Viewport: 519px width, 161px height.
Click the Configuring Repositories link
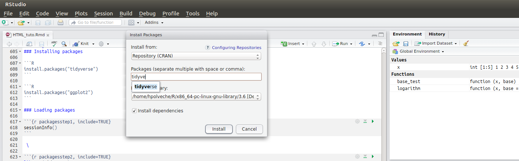pos(237,48)
